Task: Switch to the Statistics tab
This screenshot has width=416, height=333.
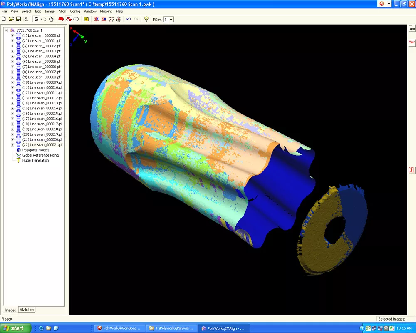Action: (27, 310)
